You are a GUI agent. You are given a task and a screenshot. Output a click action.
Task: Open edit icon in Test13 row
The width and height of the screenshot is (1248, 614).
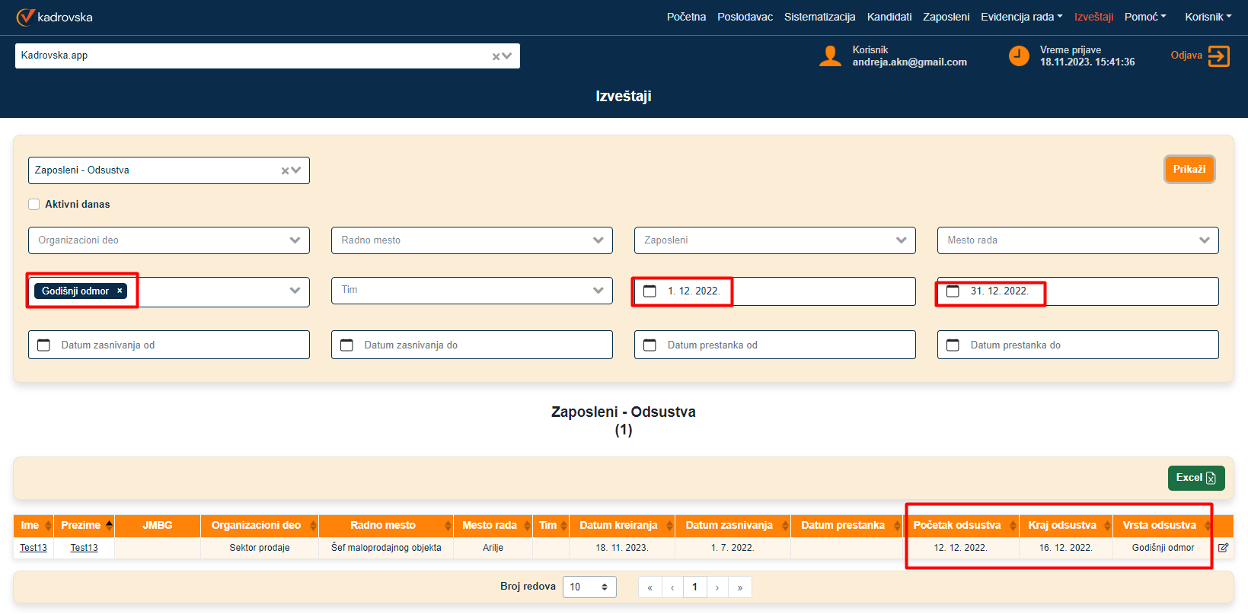click(x=1223, y=548)
